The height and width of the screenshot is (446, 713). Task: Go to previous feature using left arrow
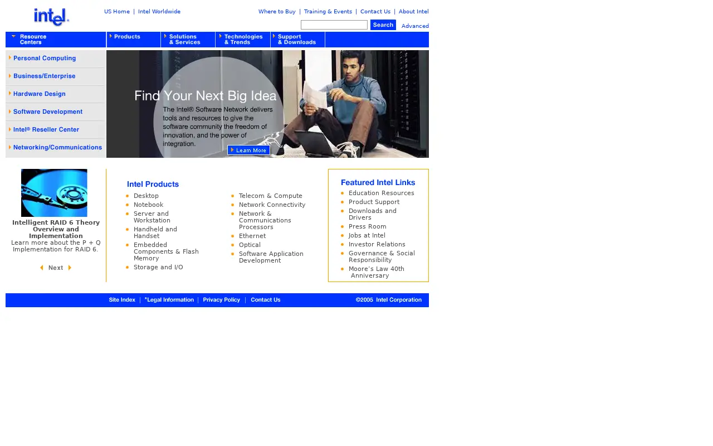click(42, 268)
